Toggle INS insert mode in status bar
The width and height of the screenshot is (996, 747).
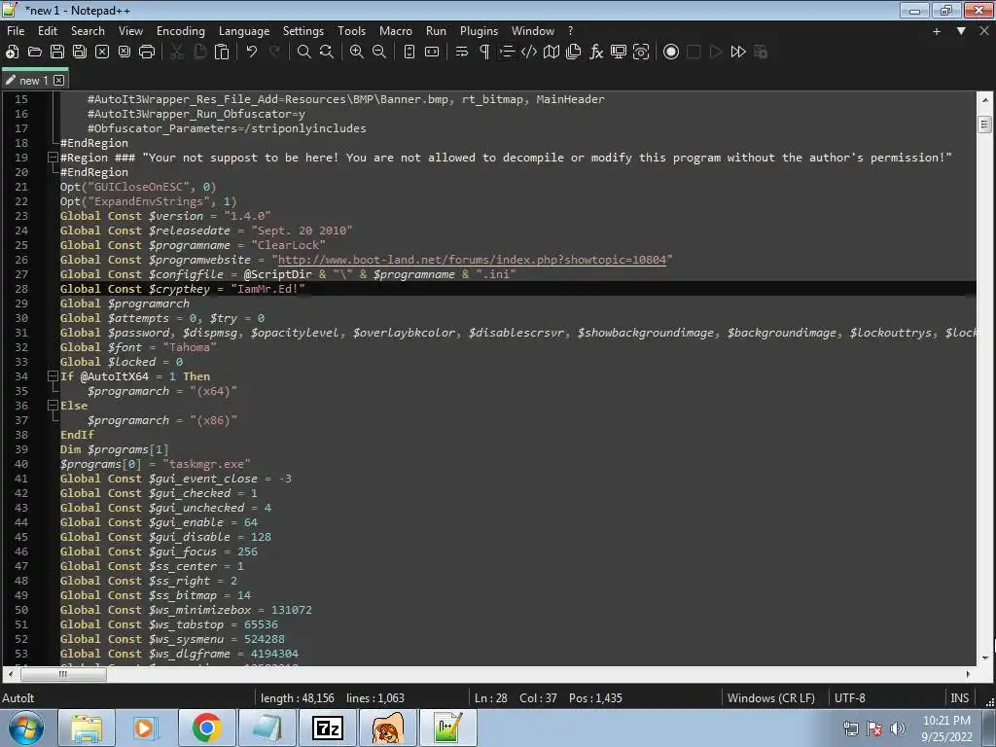[x=959, y=698]
